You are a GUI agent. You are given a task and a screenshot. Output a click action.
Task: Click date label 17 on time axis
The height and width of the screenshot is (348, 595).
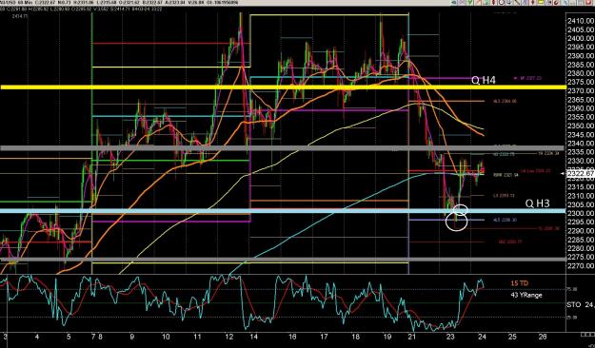(x=324, y=337)
